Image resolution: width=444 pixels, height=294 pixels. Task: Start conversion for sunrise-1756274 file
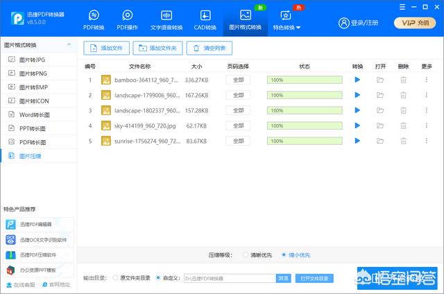(x=357, y=141)
